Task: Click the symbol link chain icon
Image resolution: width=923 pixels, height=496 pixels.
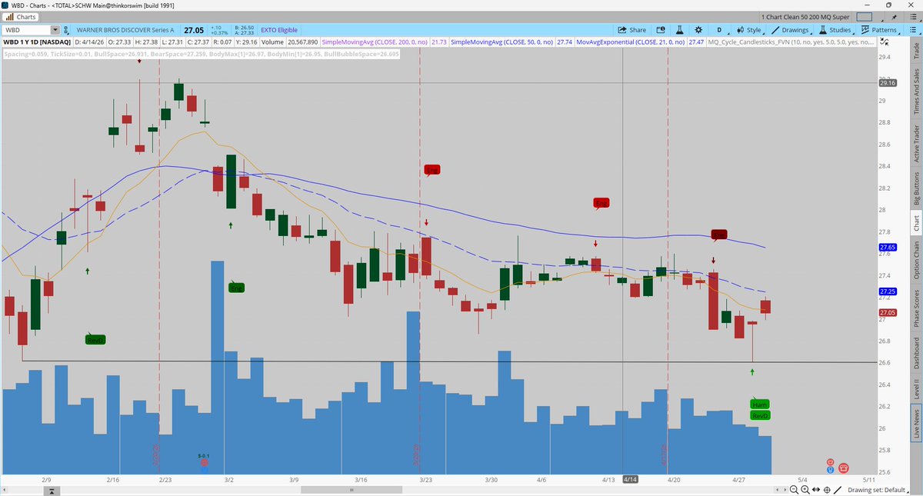Action: [x=65, y=30]
